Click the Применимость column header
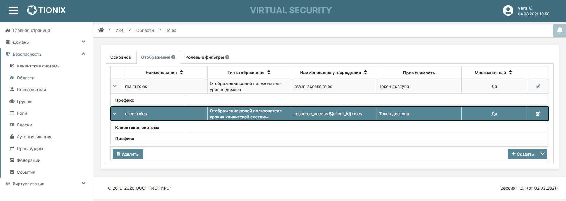This screenshot has height=201, width=566. click(x=419, y=73)
